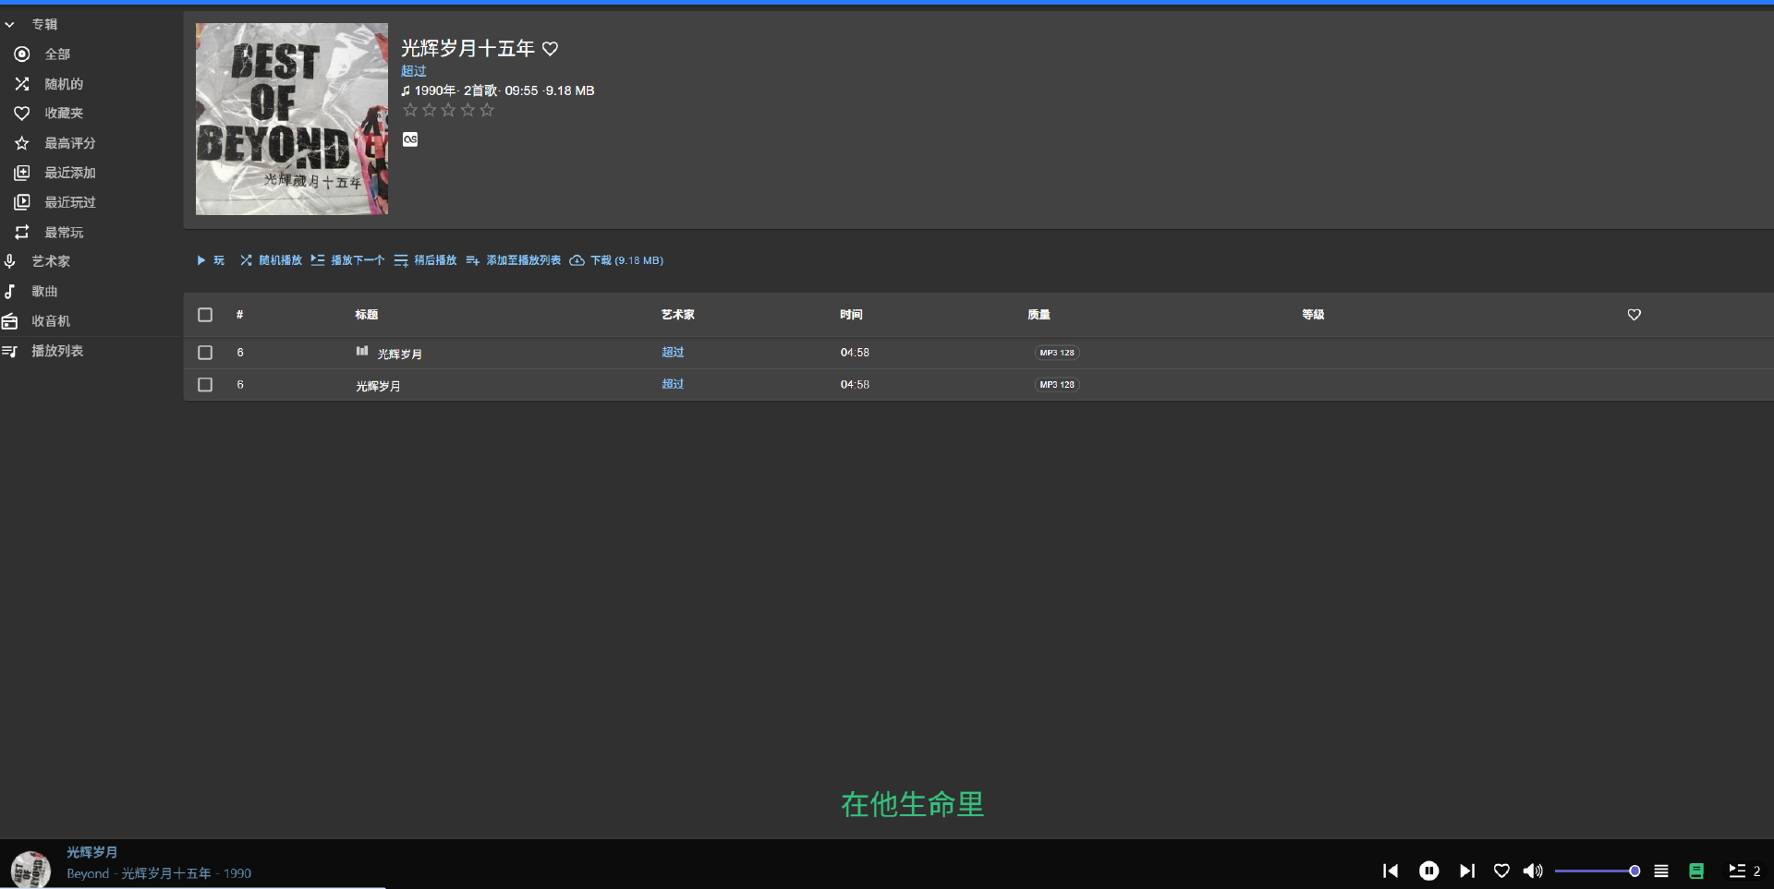Check the first 光辉岁月 track checkbox
The width and height of the screenshot is (1774, 889).
[x=205, y=353]
